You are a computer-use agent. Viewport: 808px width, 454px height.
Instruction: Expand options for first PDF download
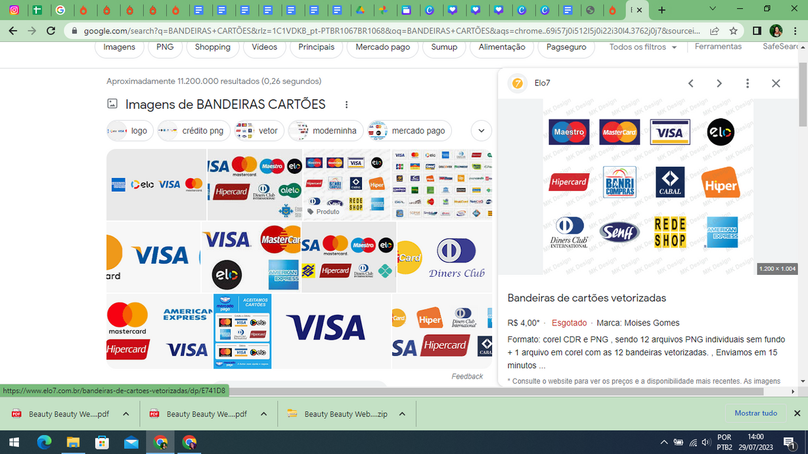coord(126,414)
